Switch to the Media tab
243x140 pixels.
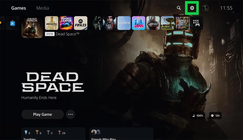click(43, 8)
